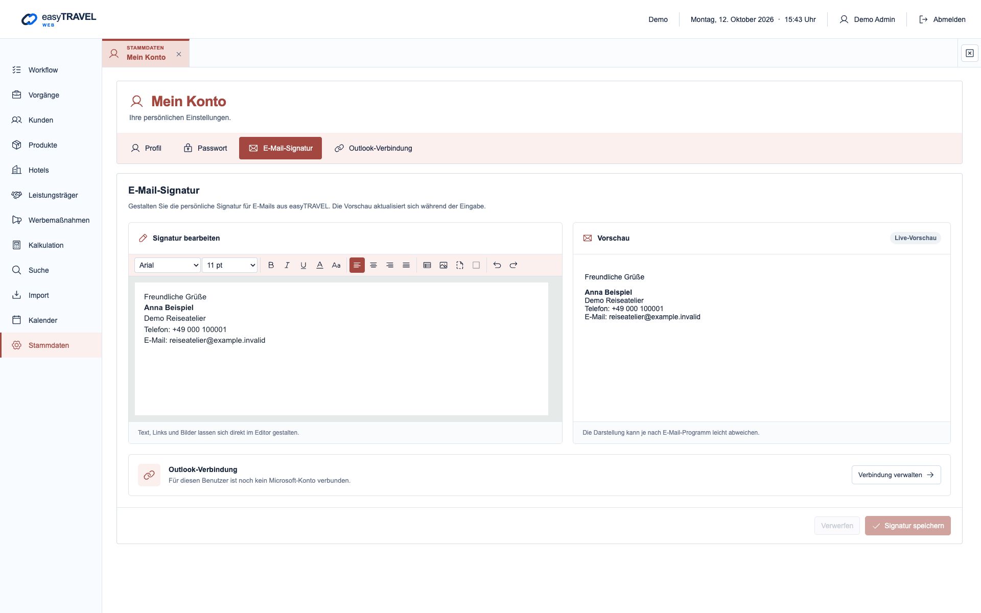Toggle underline formatting in signature editor
The height and width of the screenshot is (613, 981).
pos(303,265)
